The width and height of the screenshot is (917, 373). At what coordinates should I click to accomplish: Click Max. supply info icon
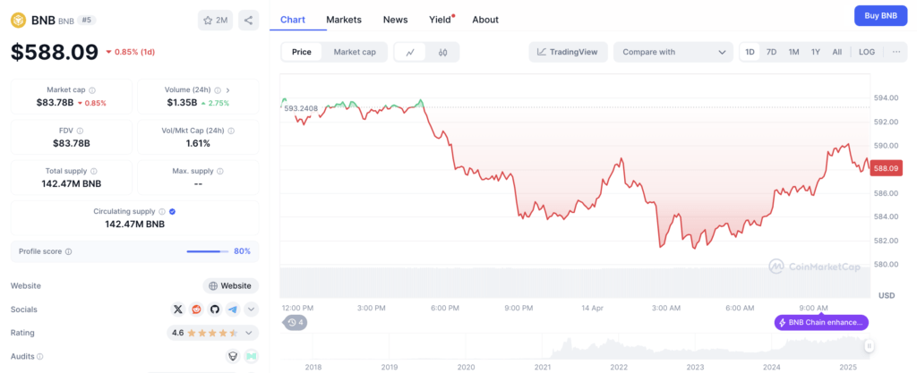click(220, 172)
